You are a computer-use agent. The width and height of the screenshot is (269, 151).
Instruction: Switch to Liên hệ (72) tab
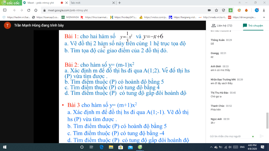(x=222, y=25)
